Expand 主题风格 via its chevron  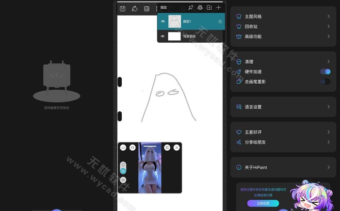[328, 17]
